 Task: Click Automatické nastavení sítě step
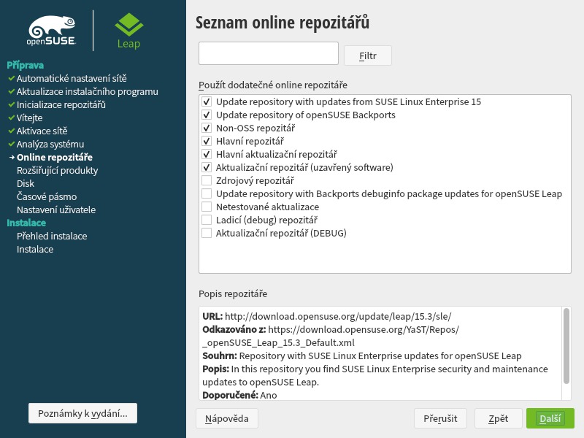[x=72, y=78]
